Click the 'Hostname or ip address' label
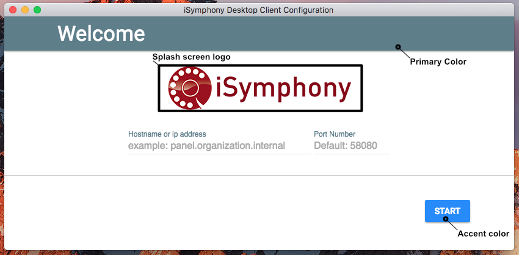 click(167, 134)
